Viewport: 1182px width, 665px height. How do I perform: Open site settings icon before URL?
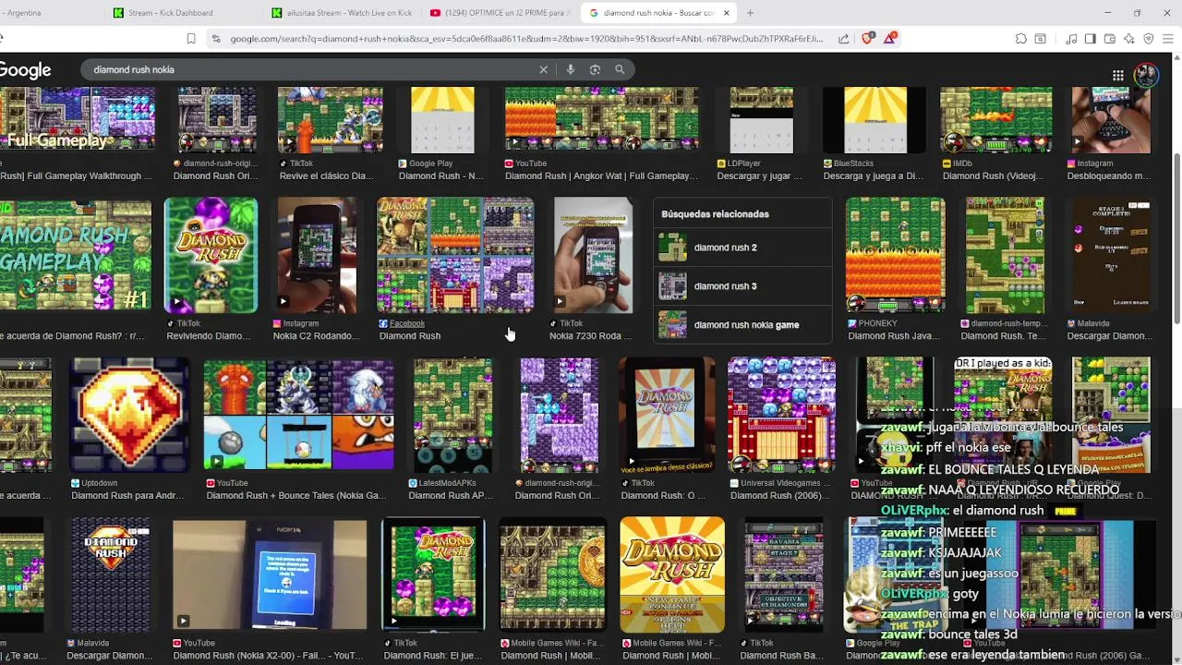[216, 39]
